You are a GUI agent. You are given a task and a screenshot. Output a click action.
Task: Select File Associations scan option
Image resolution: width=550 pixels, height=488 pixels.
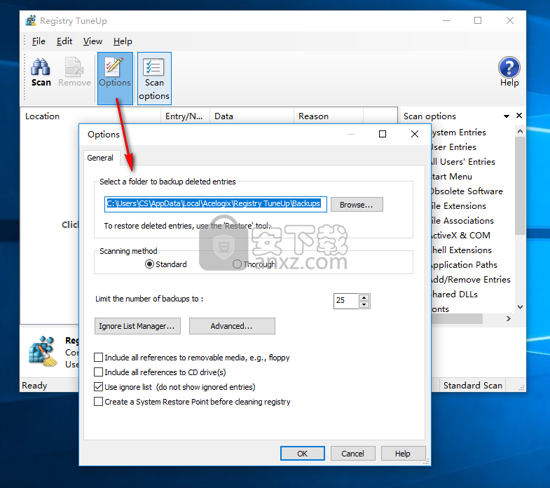click(x=462, y=221)
